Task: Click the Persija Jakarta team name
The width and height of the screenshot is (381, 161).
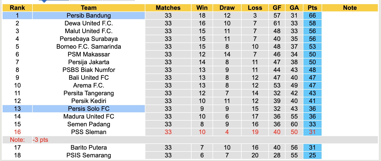Action: (89, 62)
